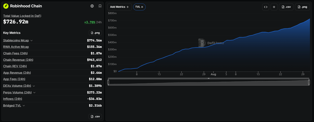Screen dimensions: 314x122
Task: Click the right handle of range slider
Action: point(309,82)
